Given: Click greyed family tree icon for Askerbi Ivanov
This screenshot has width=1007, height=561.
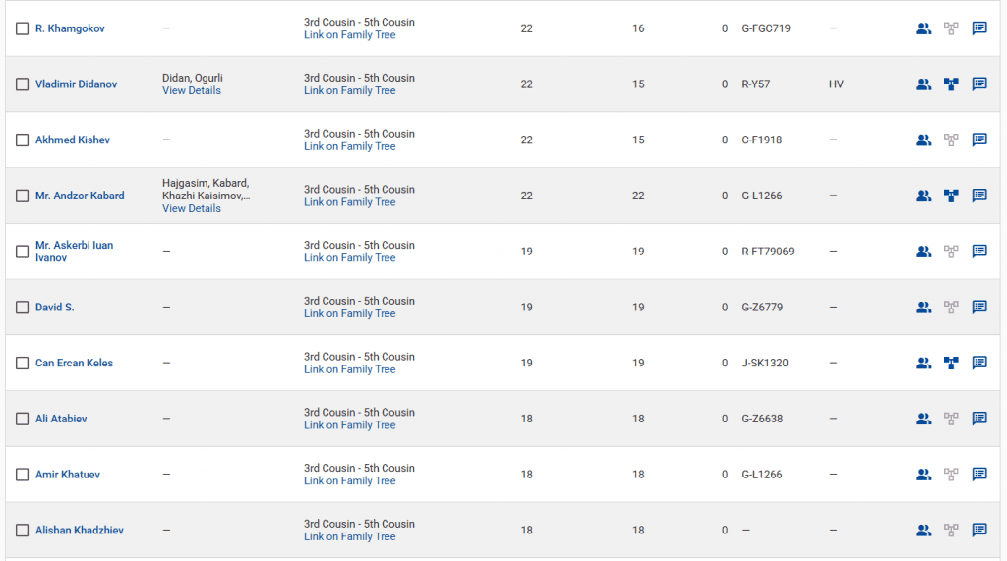Looking at the screenshot, I should tap(951, 252).
